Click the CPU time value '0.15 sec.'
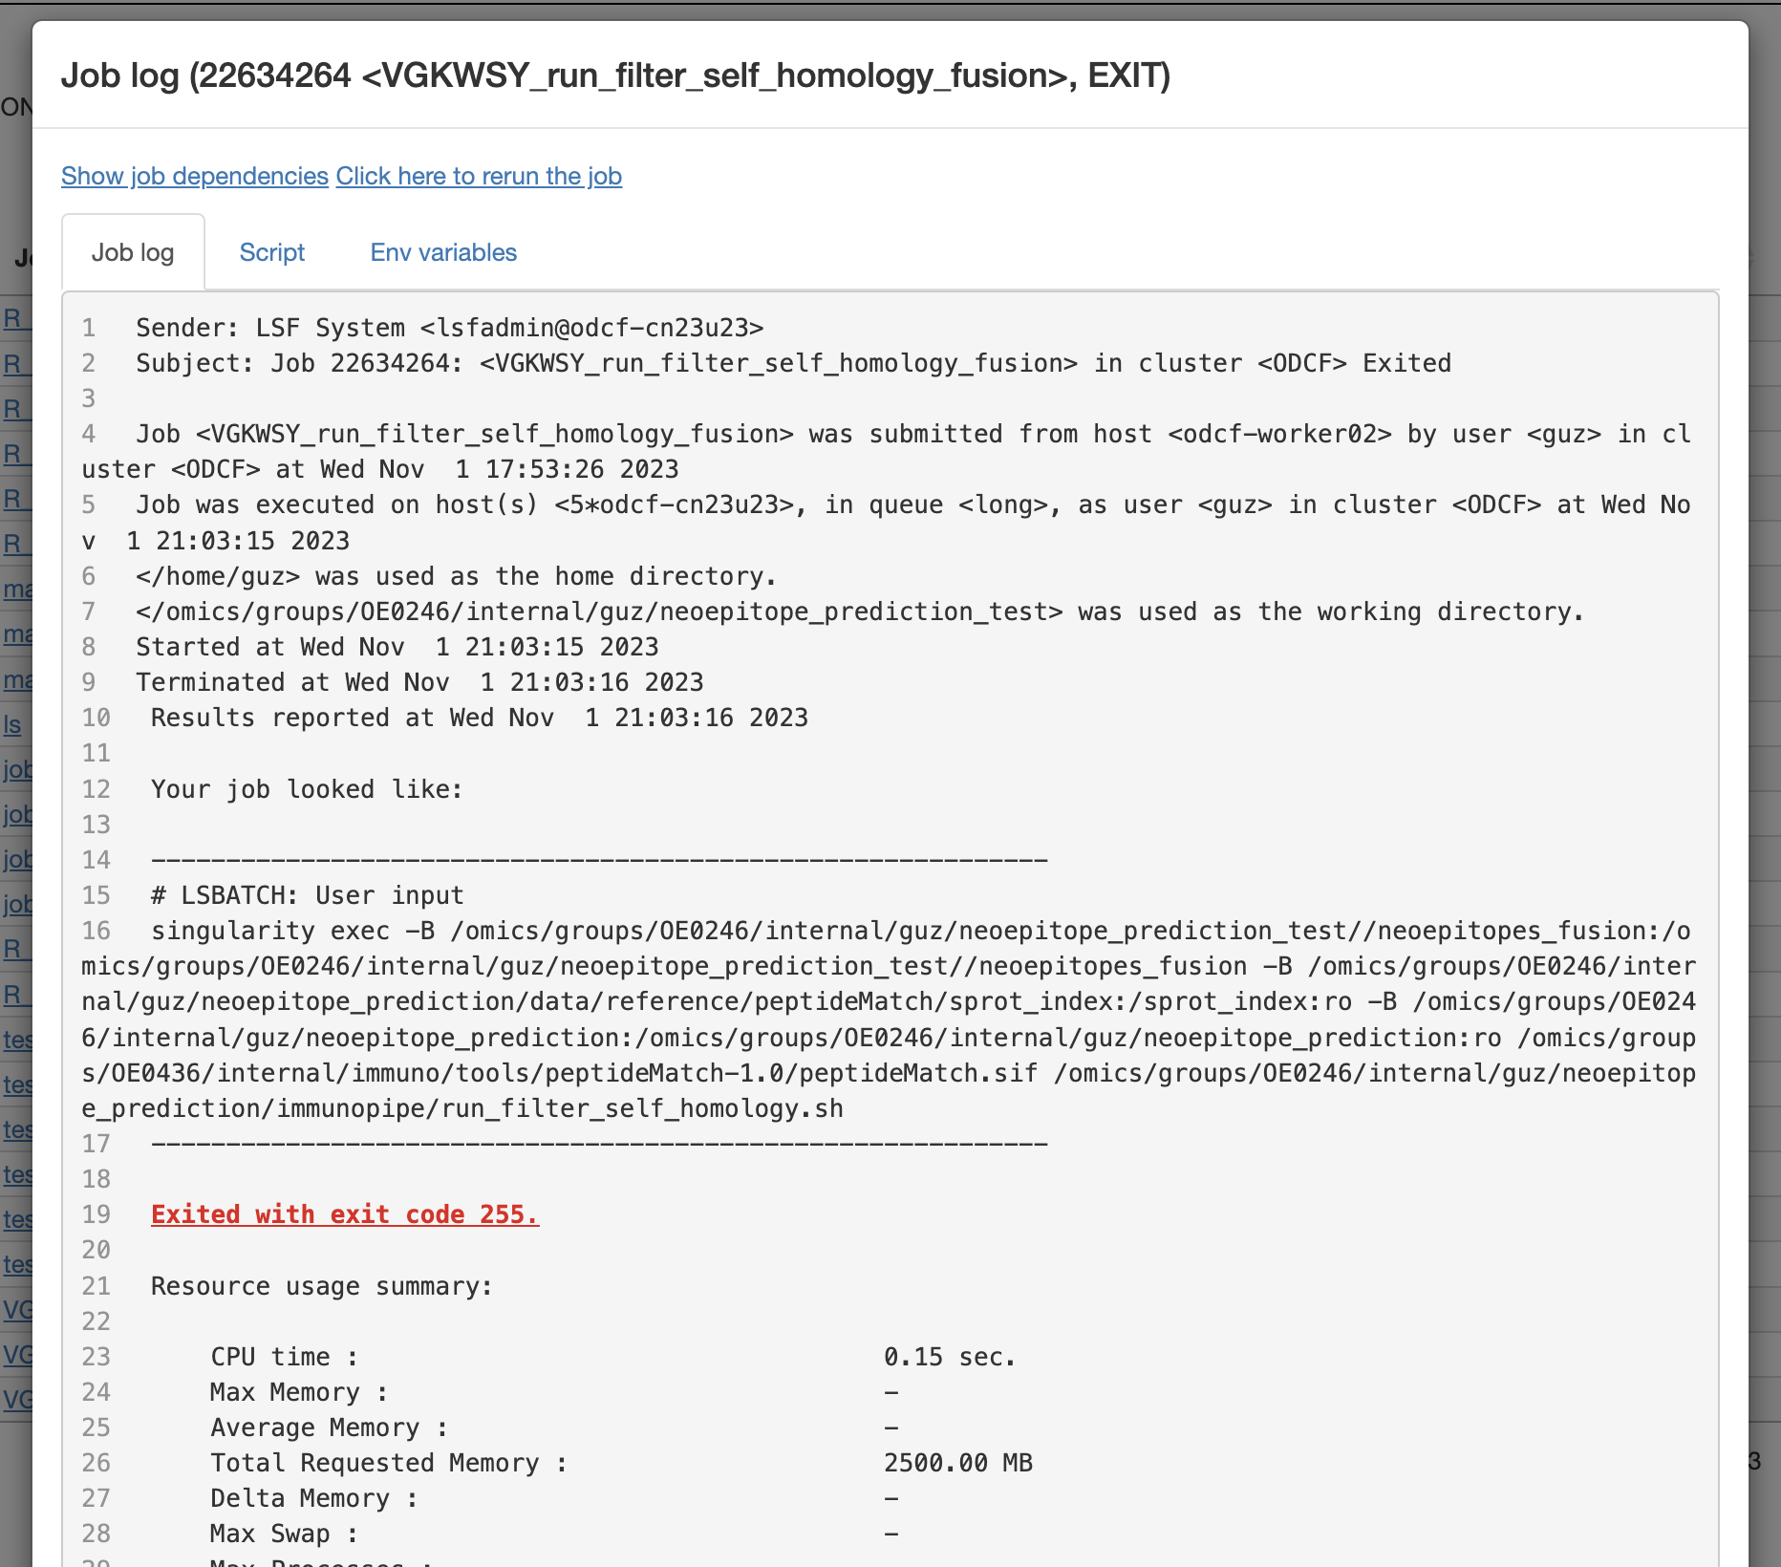Image resolution: width=1781 pixels, height=1567 pixels. [x=950, y=1357]
